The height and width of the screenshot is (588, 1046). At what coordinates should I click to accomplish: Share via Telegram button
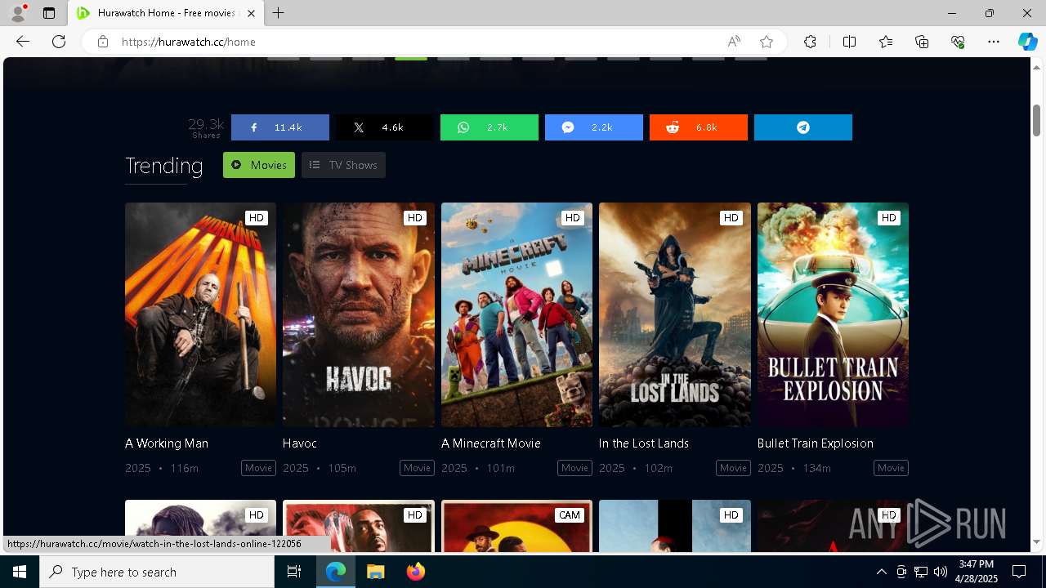tap(803, 127)
